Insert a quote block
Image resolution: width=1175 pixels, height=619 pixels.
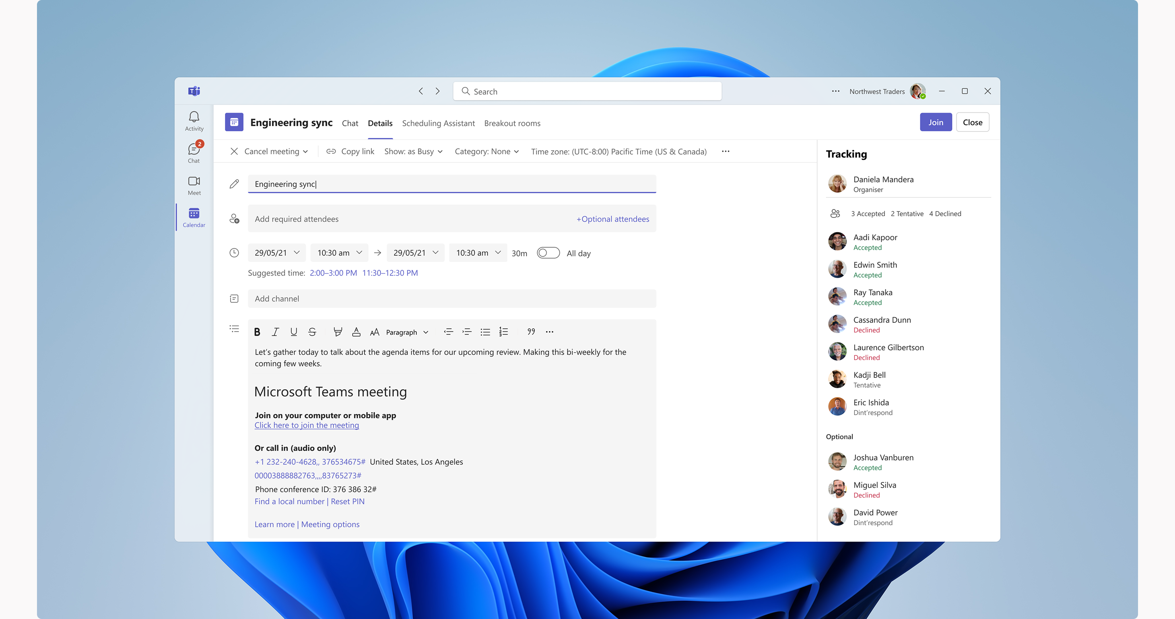tap(531, 332)
